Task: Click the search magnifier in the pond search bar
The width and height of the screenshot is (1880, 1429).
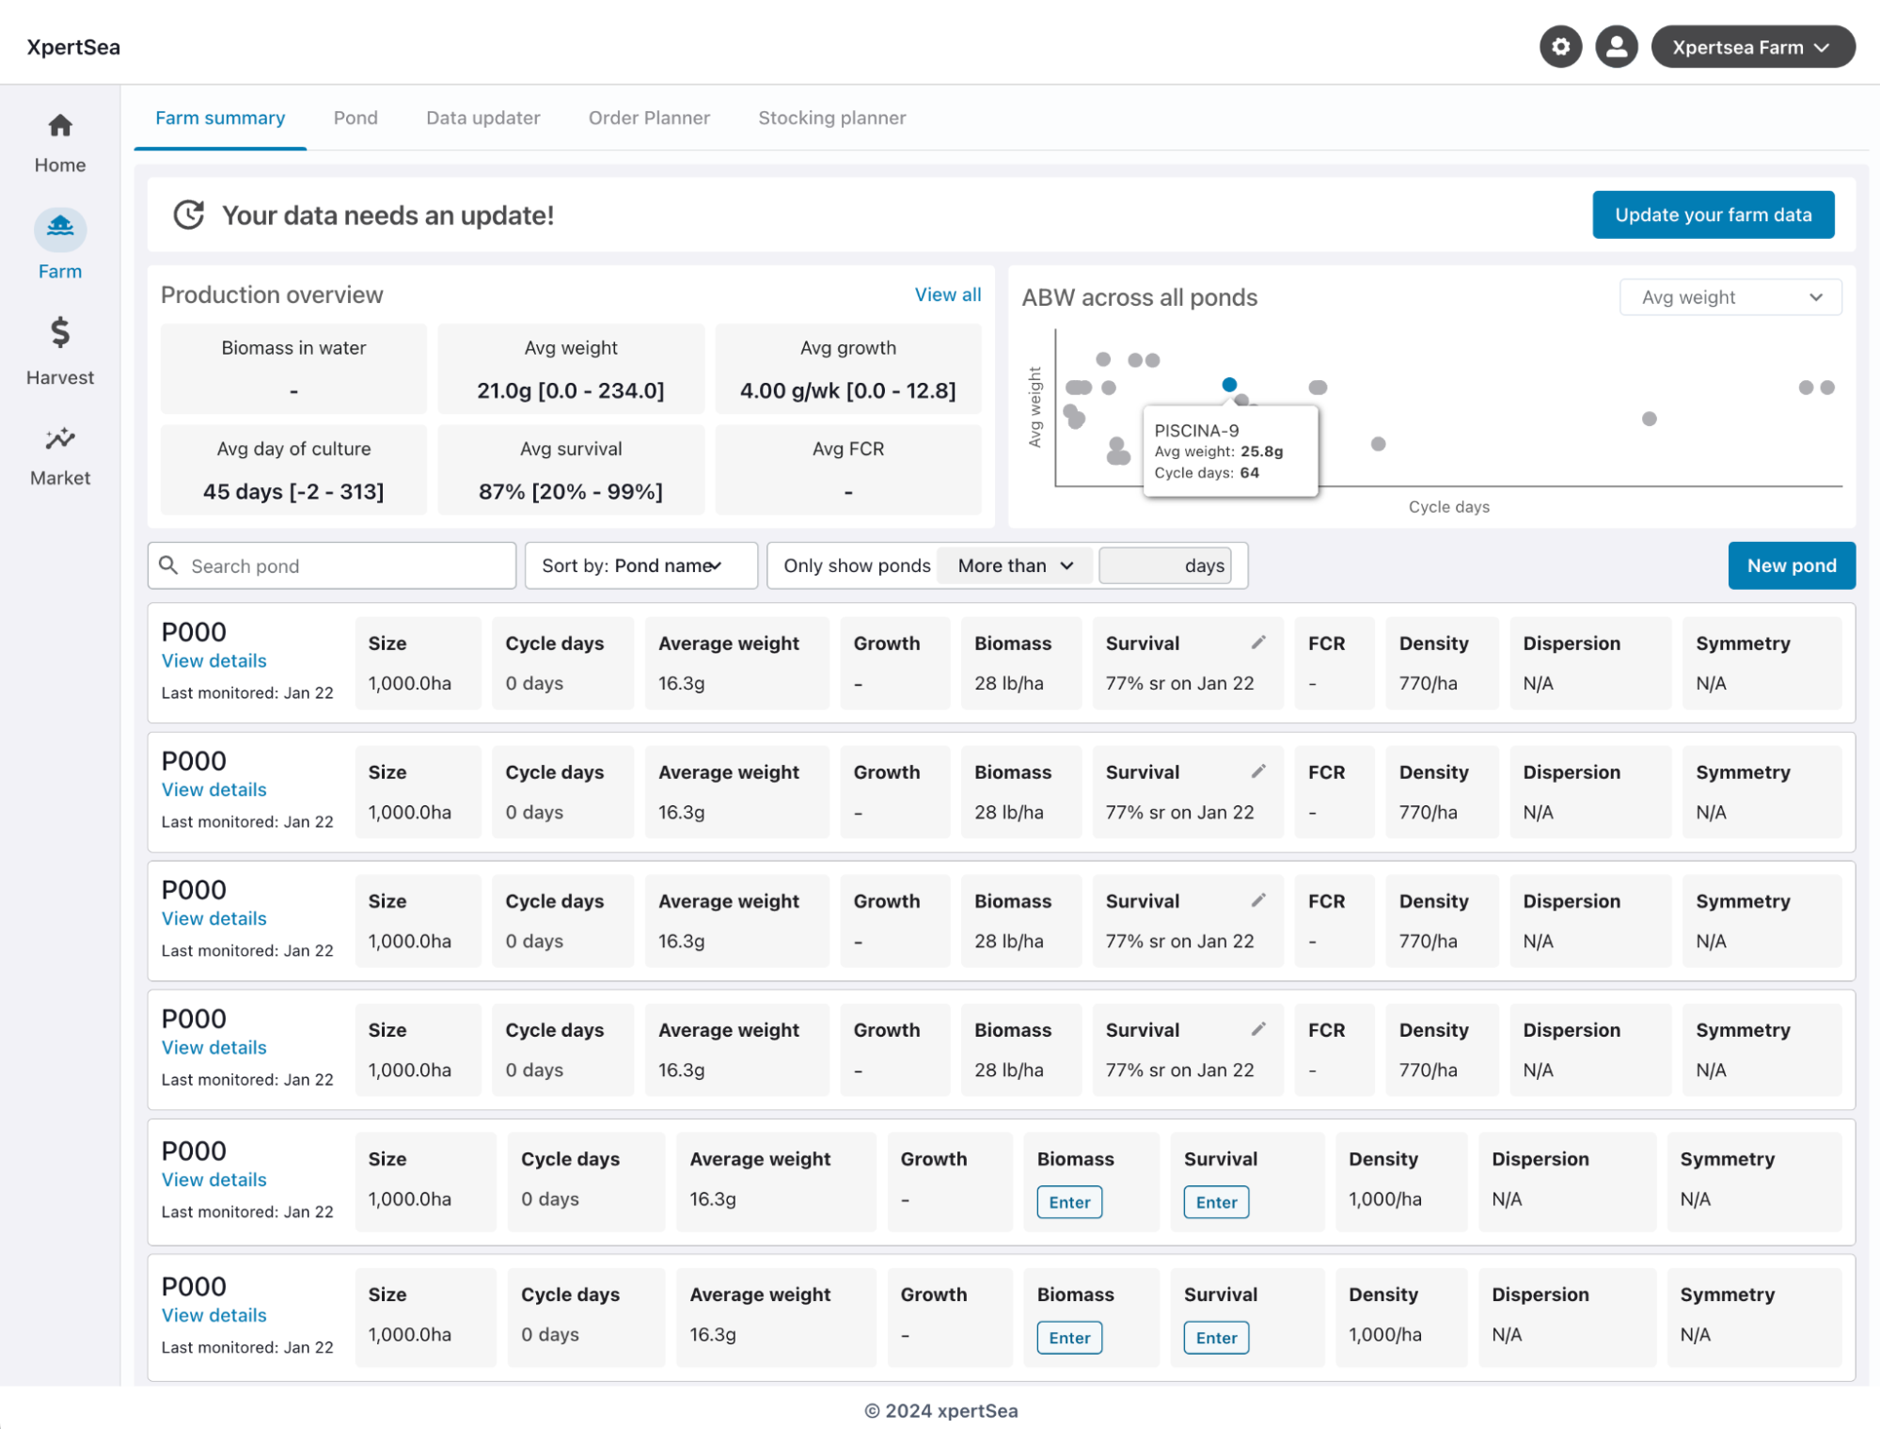Action: 170,565
